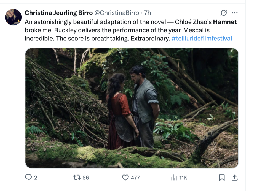
Task: Click the share upload arrow icon
Action: (x=235, y=178)
